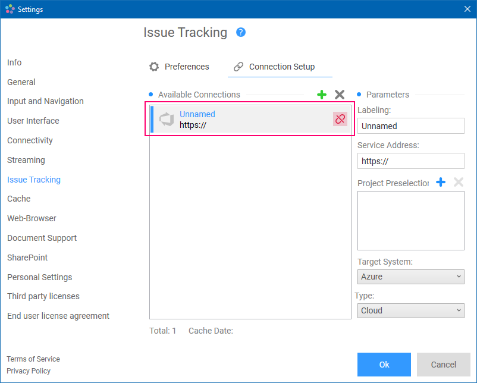Go to the Connectivity settings section
Screen dimensions: 477x383
coord(30,140)
